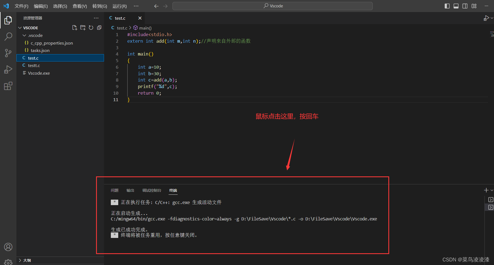Image resolution: width=494 pixels, height=265 pixels.
Task: Click the 'return 0;' code line
Action: tap(149, 93)
